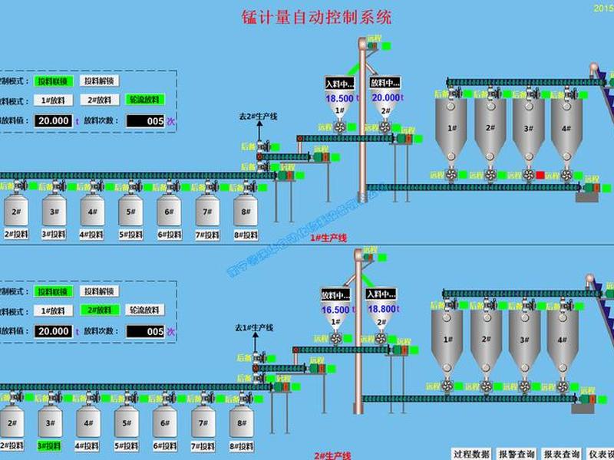The width and height of the screenshot is (614, 460).
Task: Click the 1#生产线 red label
Action: (328, 238)
